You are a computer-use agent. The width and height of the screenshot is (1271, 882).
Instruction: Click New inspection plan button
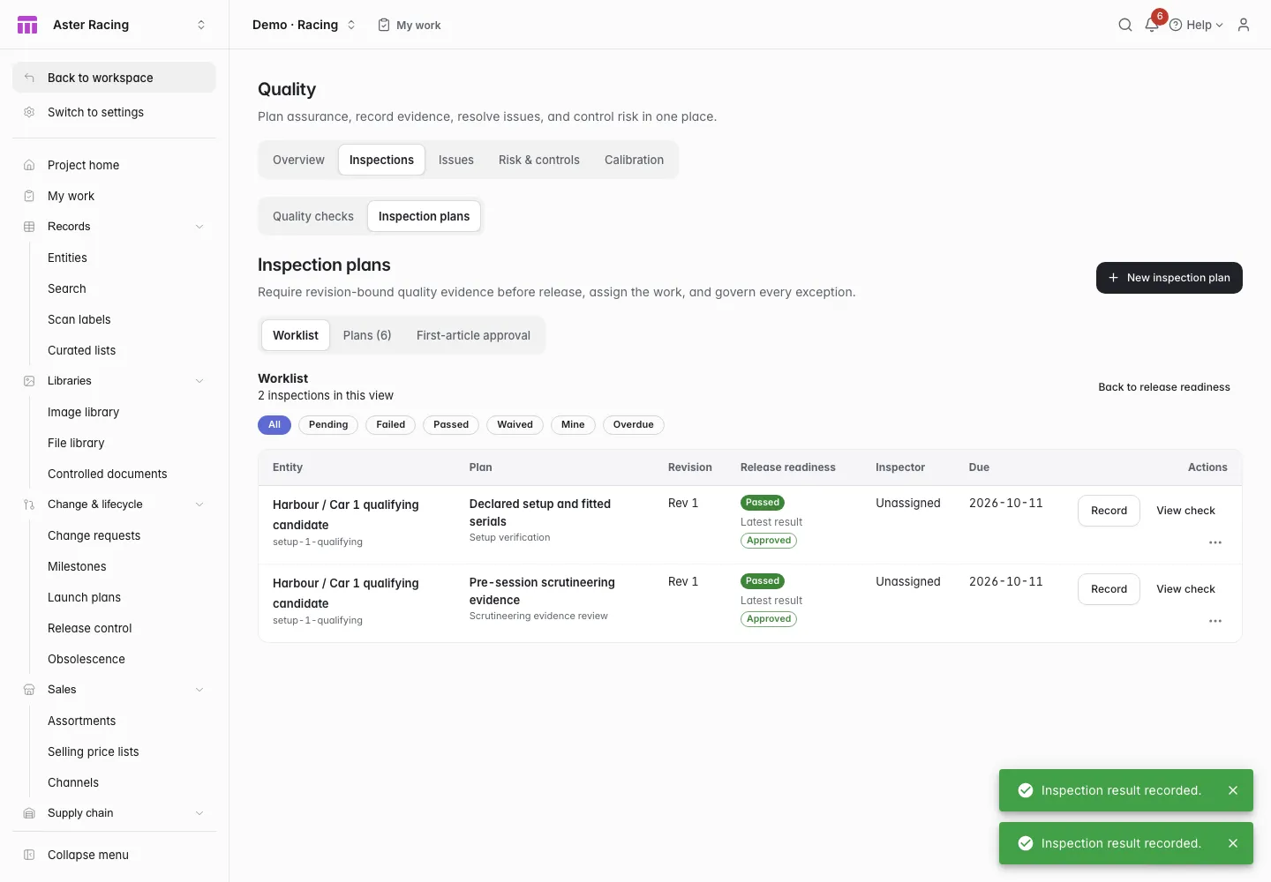click(1169, 278)
